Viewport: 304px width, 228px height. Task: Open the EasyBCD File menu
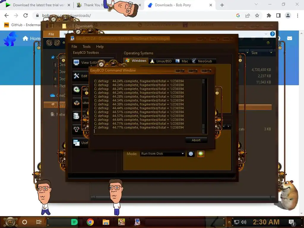(74, 47)
